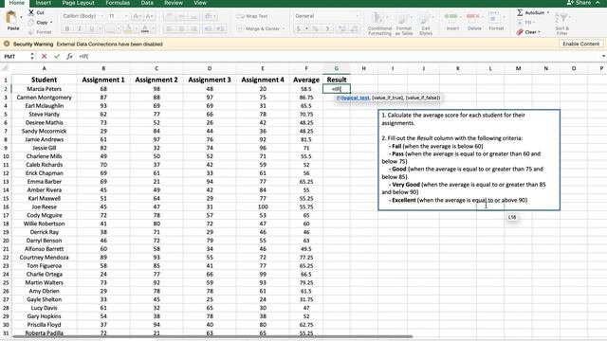Center text horizontally in cell

click(x=181, y=28)
